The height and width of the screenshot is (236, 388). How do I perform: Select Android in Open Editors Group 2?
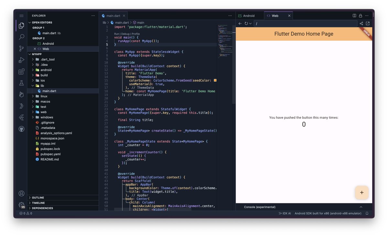(x=48, y=44)
